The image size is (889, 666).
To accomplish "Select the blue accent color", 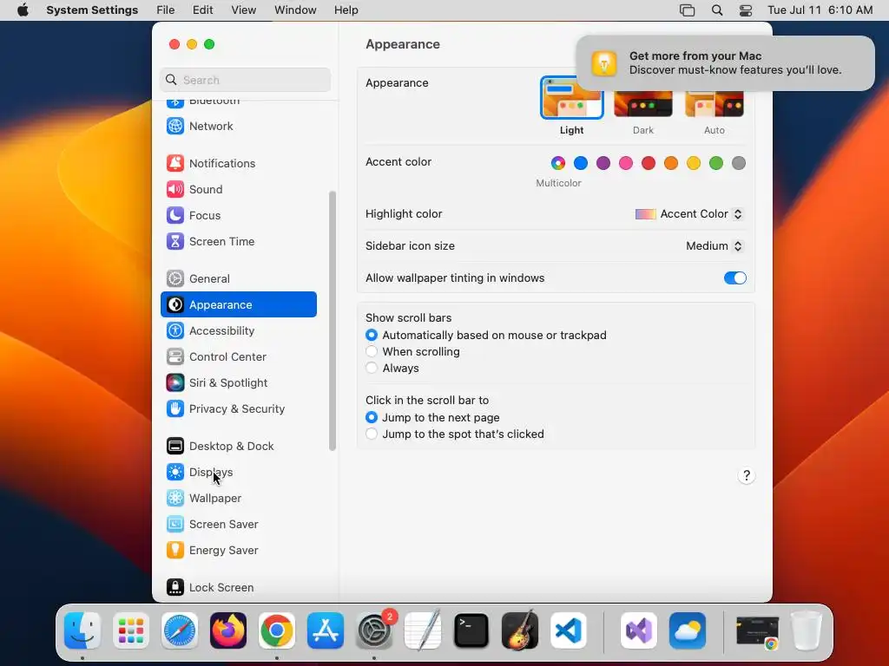I will [x=581, y=163].
